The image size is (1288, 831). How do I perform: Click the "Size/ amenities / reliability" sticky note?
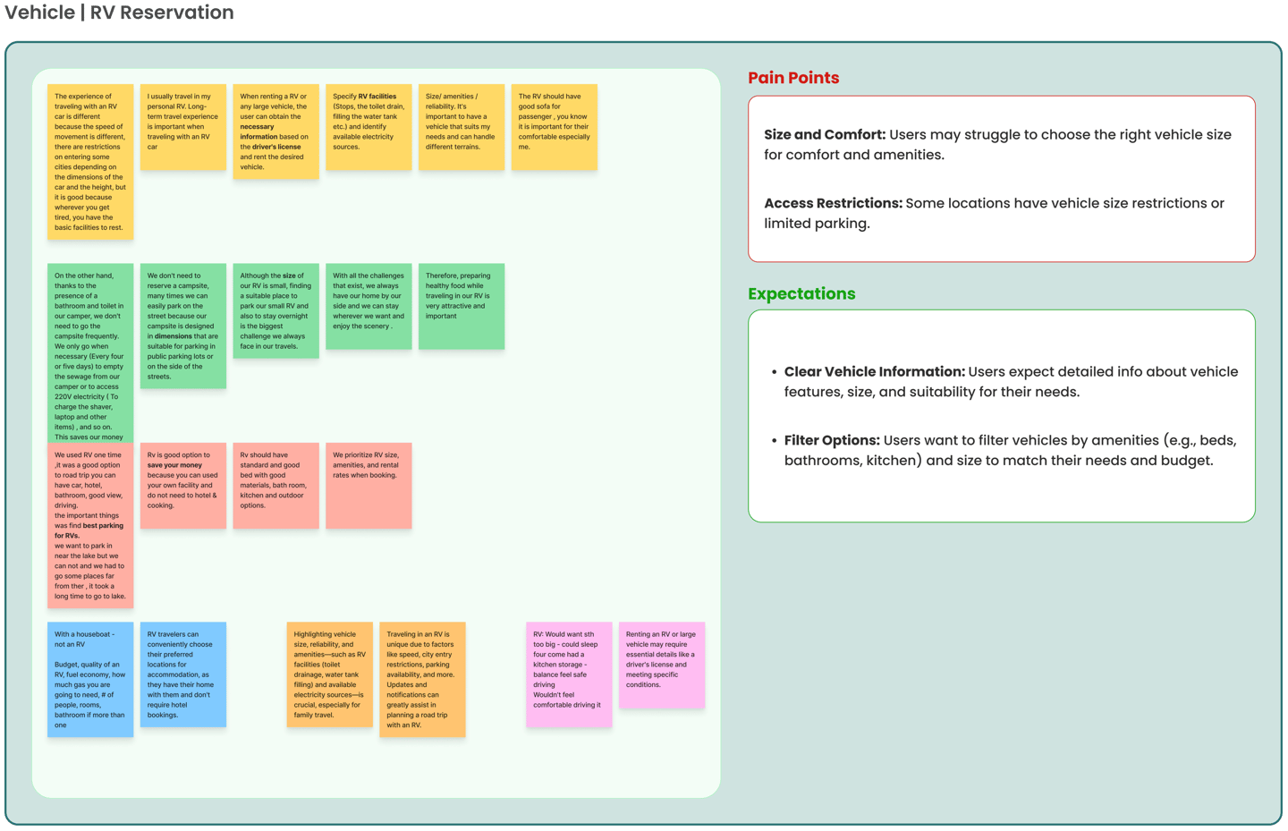tap(462, 127)
